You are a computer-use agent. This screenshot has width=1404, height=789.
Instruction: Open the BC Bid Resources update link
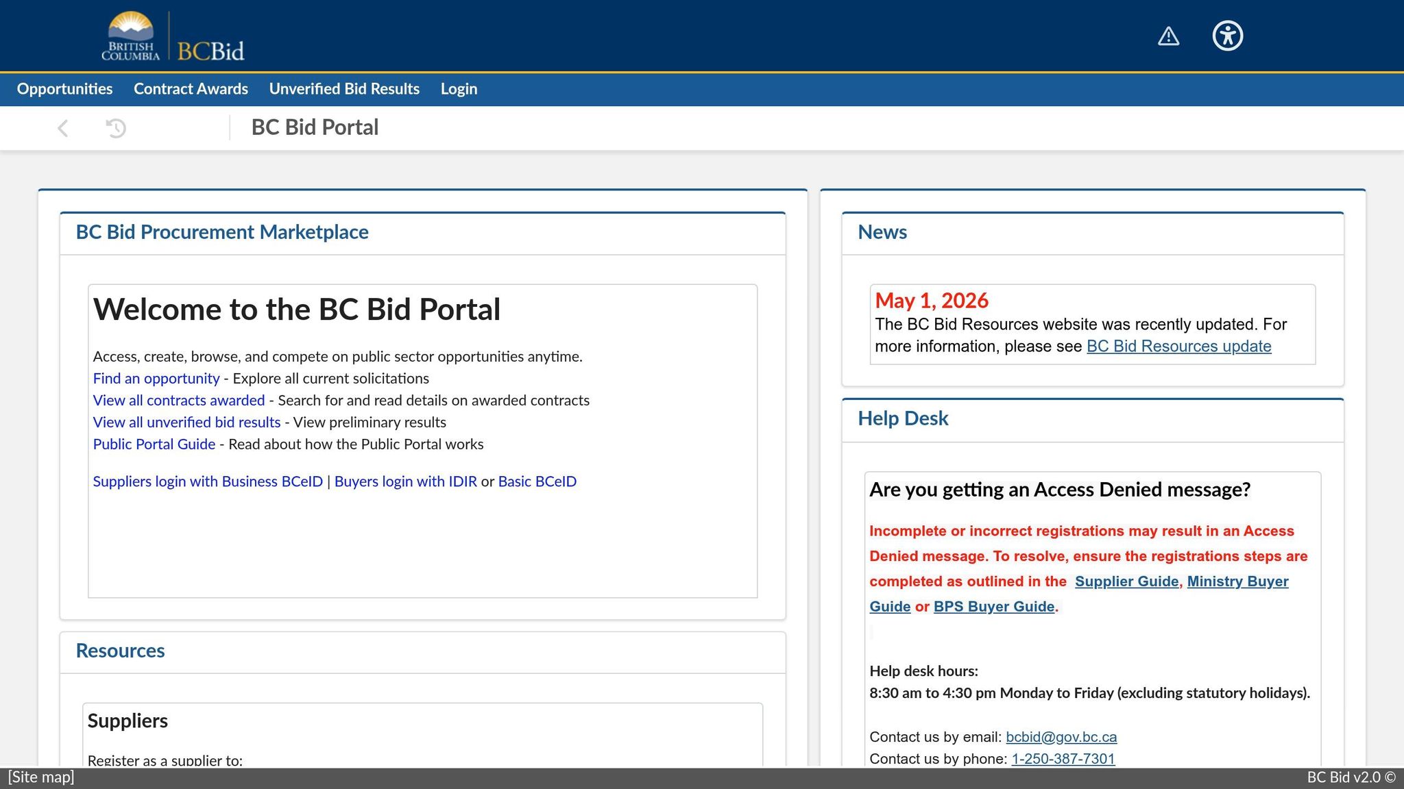(1179, 346)
